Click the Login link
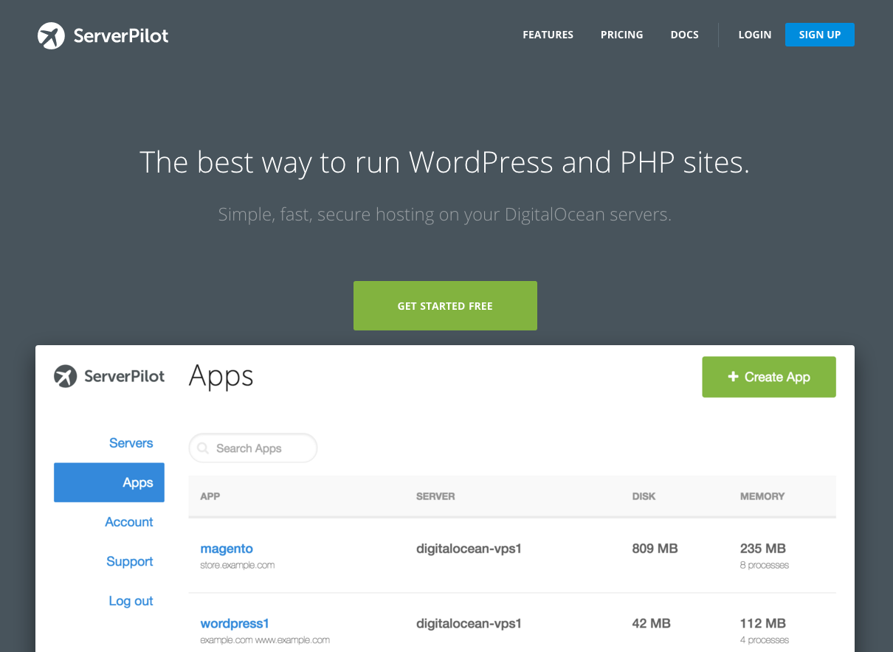Viewport: 893px width, 652px height. pos(755,35)
